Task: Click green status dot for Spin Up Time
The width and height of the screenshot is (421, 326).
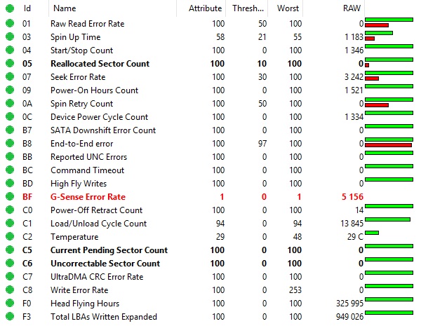Action: 10,36
